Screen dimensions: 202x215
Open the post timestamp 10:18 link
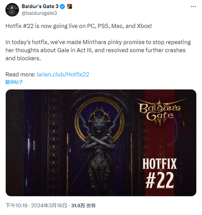pyautogui.click(x=16, y=206)
